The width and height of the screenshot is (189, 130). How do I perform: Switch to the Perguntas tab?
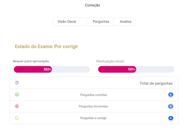click(100, 22)
